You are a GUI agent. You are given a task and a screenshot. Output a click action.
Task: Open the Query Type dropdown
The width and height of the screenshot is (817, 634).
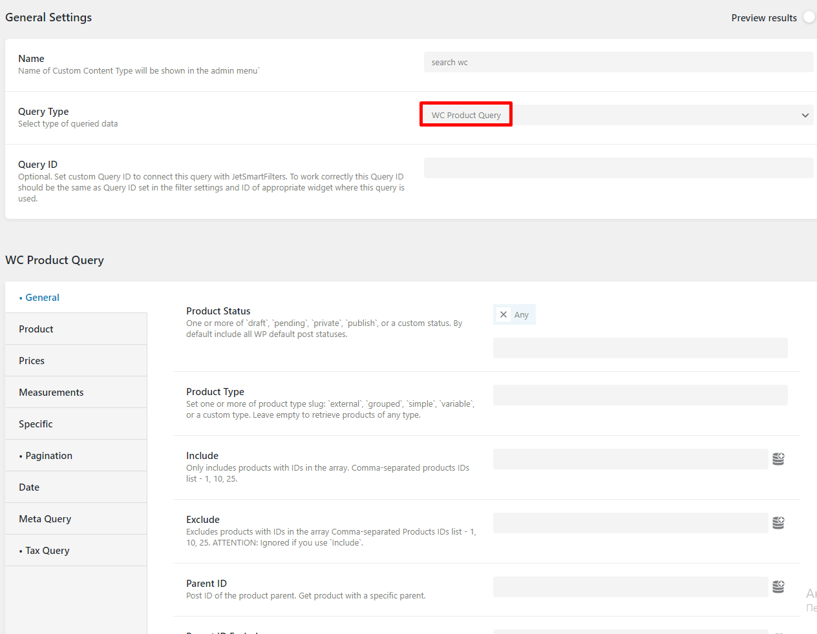pyautogui.click(x=619, y=115)
